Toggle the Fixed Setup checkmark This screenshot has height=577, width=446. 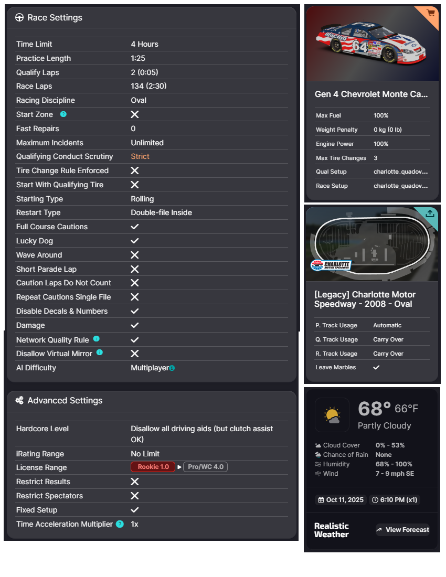click(x=134, y=510)
